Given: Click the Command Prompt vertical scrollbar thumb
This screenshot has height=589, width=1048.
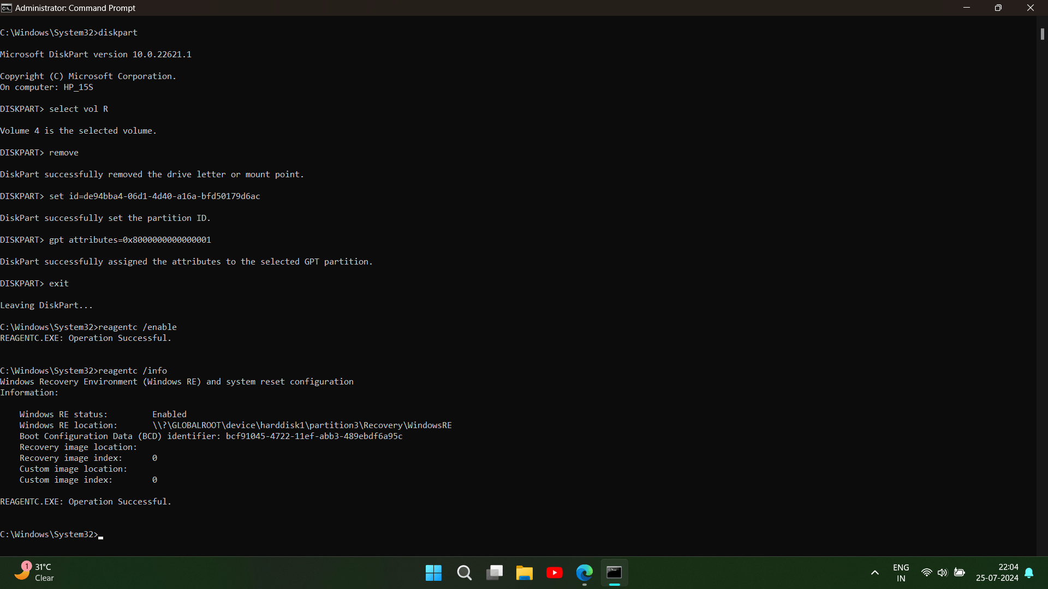Looking at the screenshot, I should click(1042, 34).
